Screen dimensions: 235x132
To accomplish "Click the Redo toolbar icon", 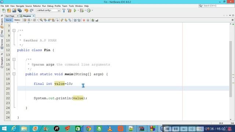I will click(32, 11).
